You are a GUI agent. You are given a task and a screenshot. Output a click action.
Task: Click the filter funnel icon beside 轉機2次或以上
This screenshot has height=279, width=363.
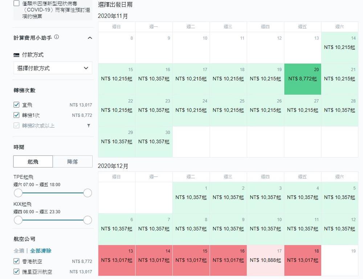coord(89,126)
